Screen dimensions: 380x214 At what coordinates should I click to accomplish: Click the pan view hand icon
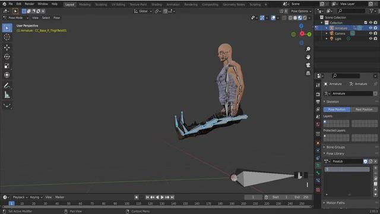308,57
